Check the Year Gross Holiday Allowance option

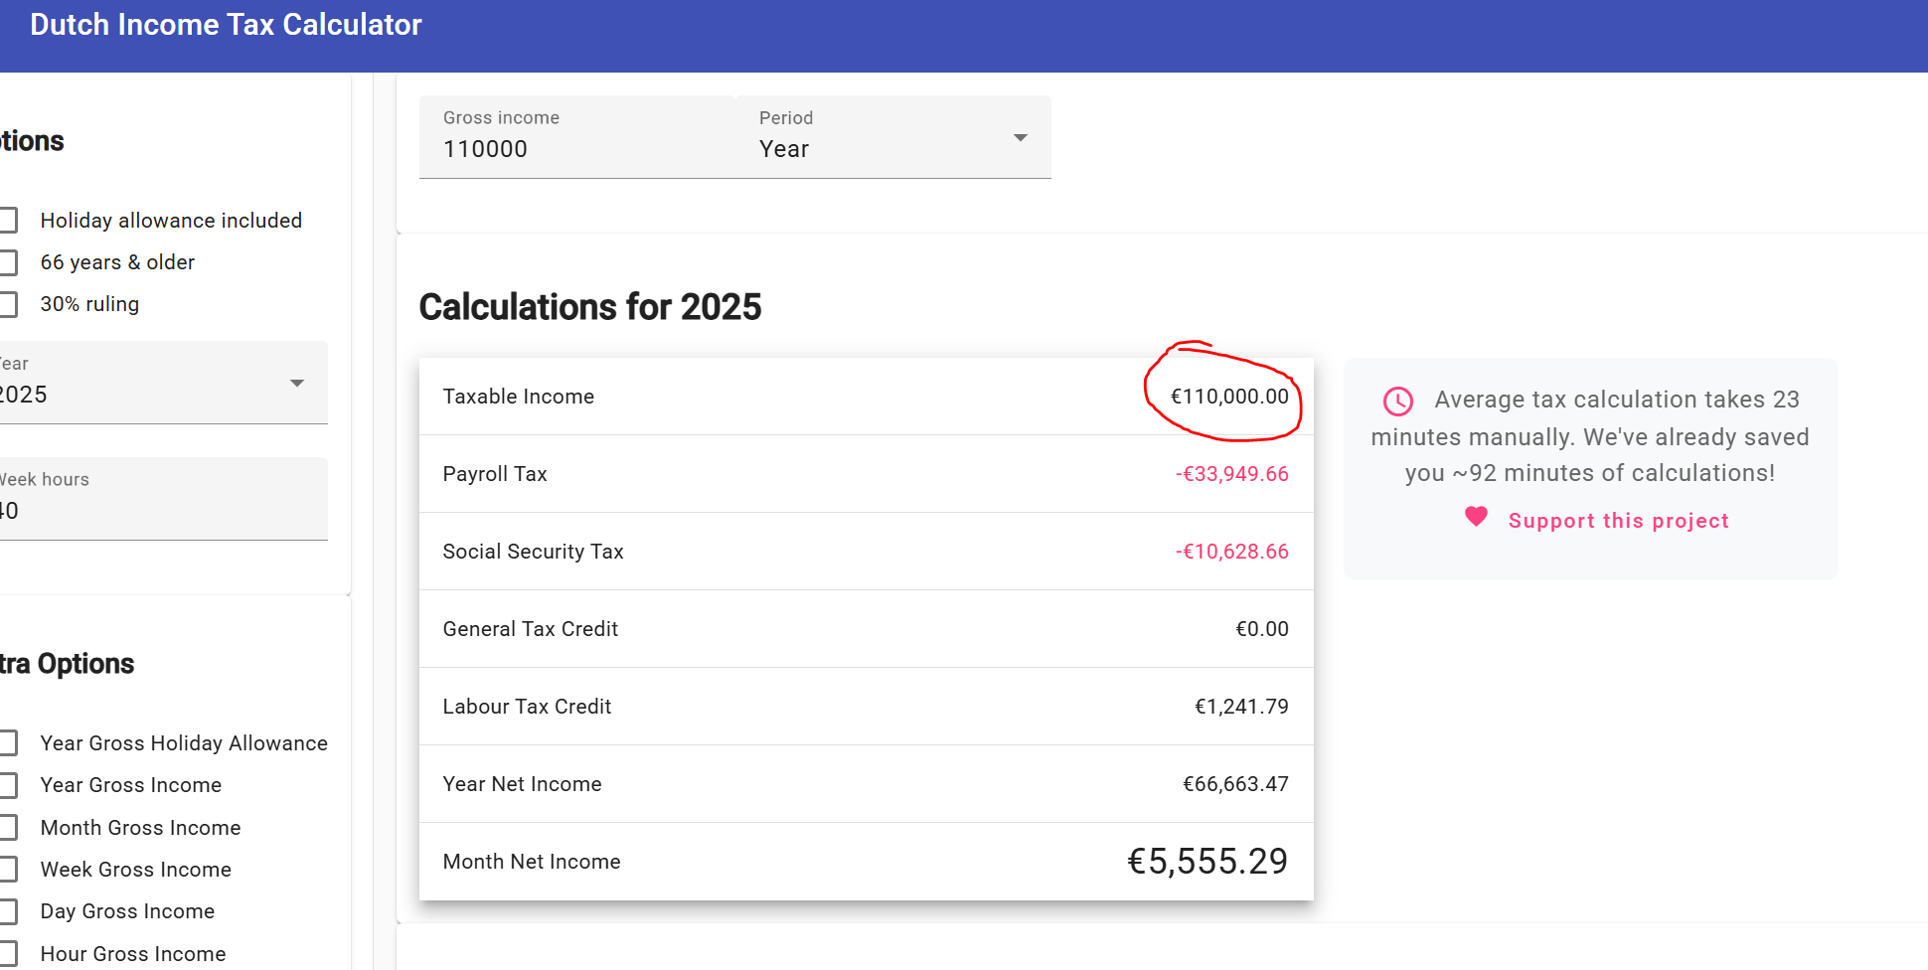(x=8, y=743)
